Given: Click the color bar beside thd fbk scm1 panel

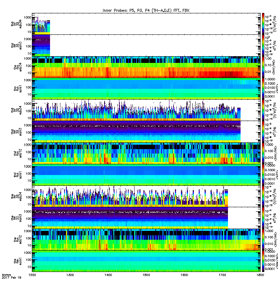Looking at the screenshot, I should (263, 175).
